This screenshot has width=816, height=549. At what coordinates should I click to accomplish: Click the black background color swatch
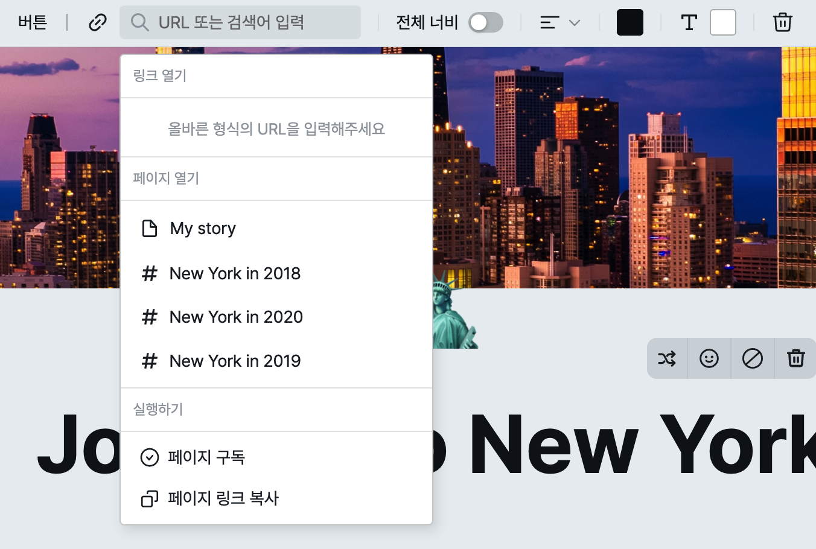coord(630,23)
